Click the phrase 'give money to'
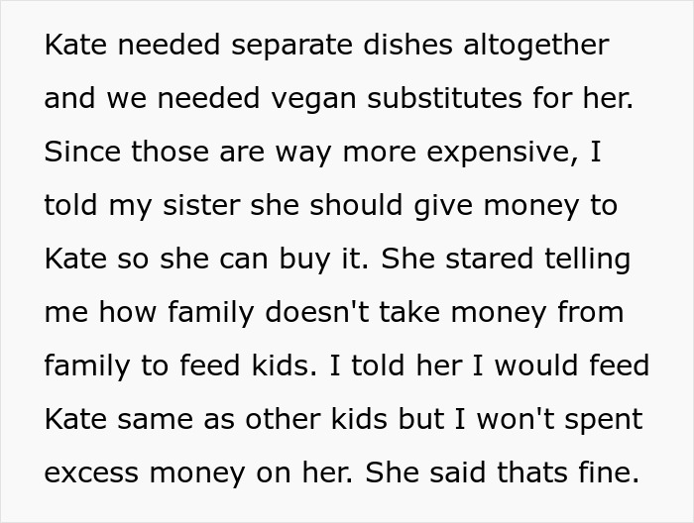The height and width of the screenshot is (523, 694). pos(522,206)
